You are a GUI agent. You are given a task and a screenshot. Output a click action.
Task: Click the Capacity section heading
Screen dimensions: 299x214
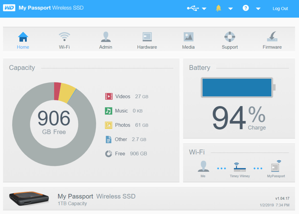pyautogui.click(x=22, y=68)
